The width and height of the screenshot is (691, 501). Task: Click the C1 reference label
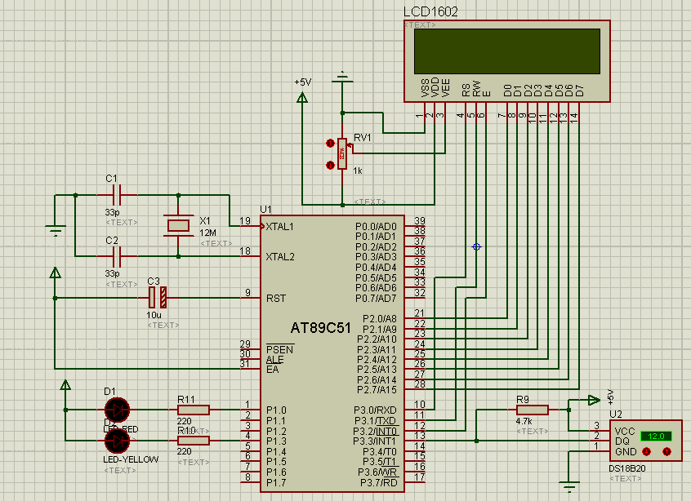point(112,179)
